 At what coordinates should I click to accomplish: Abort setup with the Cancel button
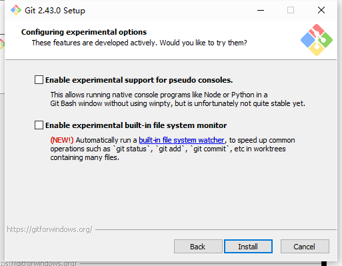coord(305,247)
